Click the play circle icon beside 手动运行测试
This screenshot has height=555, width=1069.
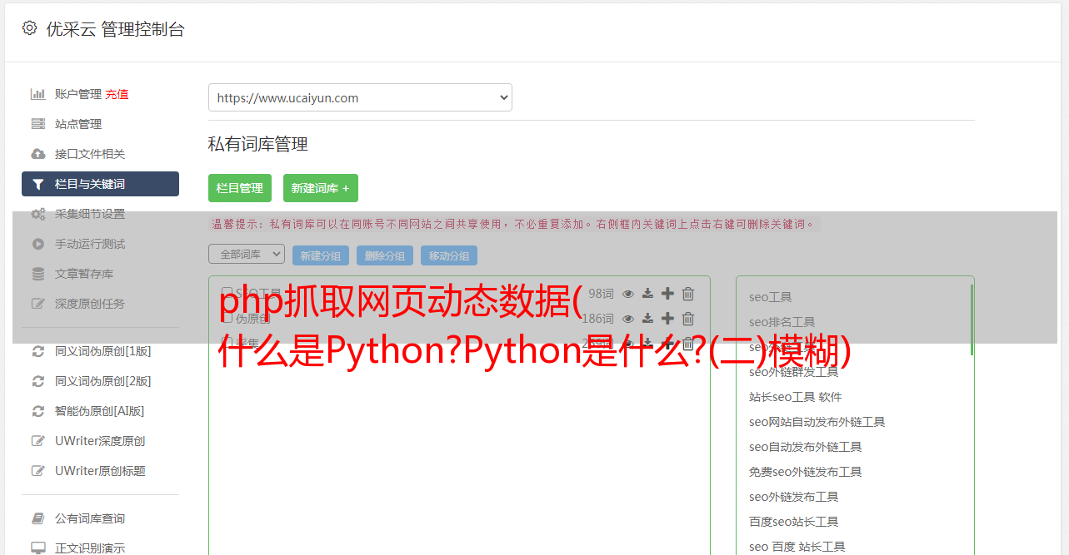point(38,244)
